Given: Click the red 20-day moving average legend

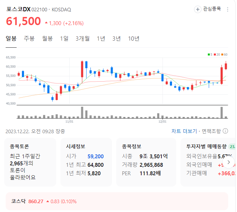Looking at the screenshot, I should [217, 54].
